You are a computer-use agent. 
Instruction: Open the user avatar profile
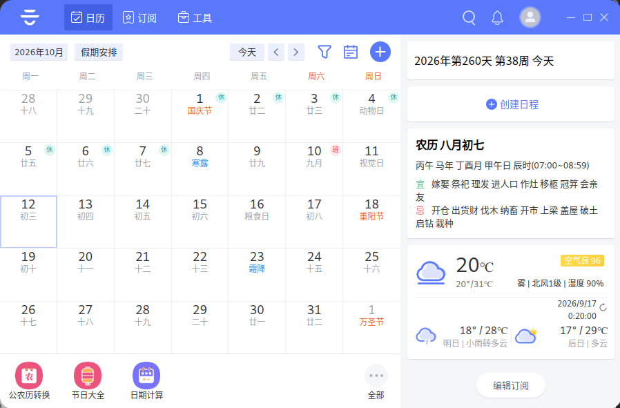coord(530,17)
